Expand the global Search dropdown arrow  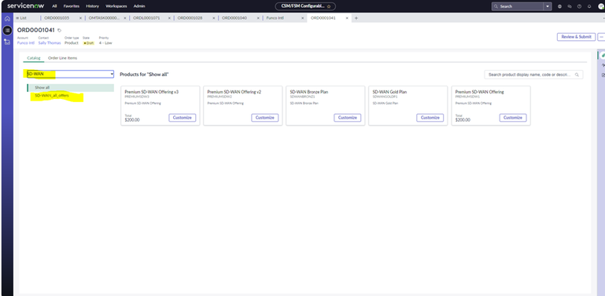[548, 6]
